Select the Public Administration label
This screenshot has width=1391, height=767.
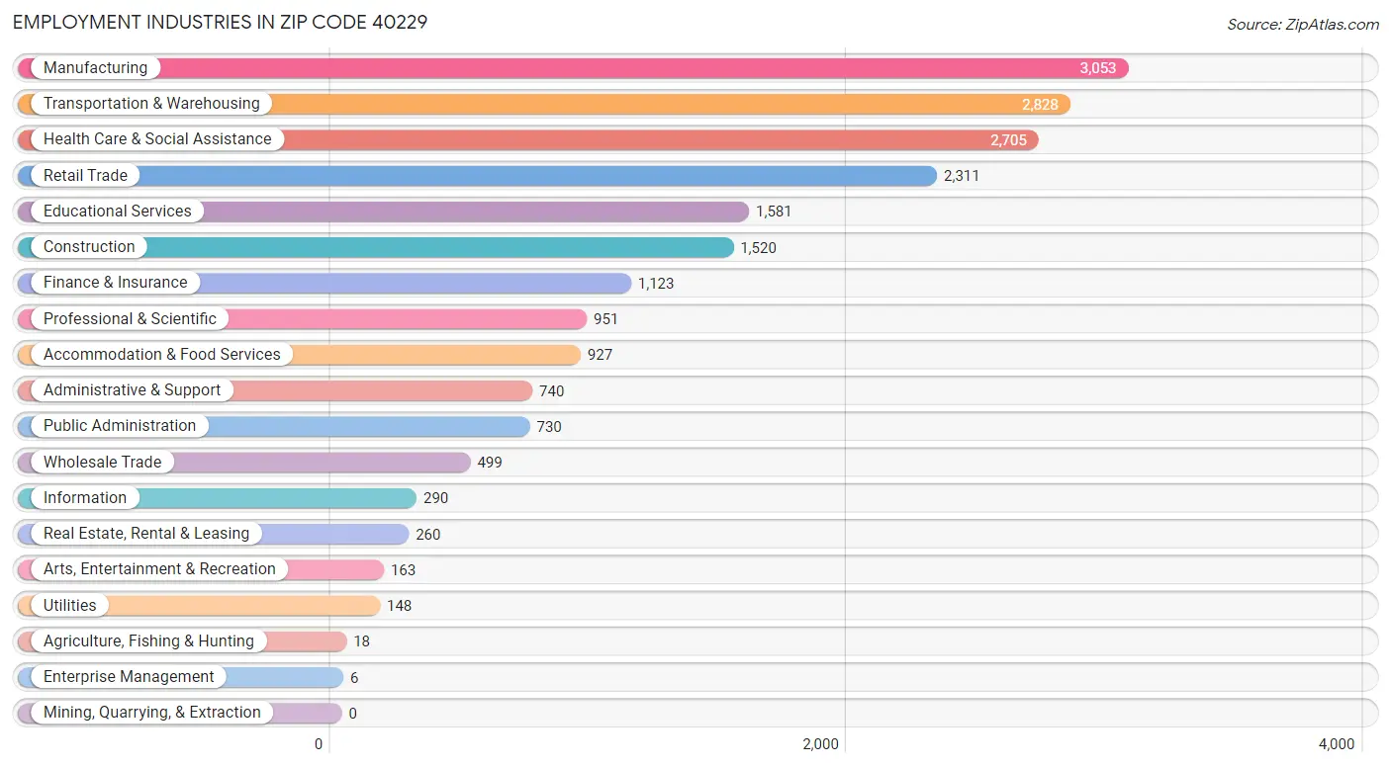point(120,426)
